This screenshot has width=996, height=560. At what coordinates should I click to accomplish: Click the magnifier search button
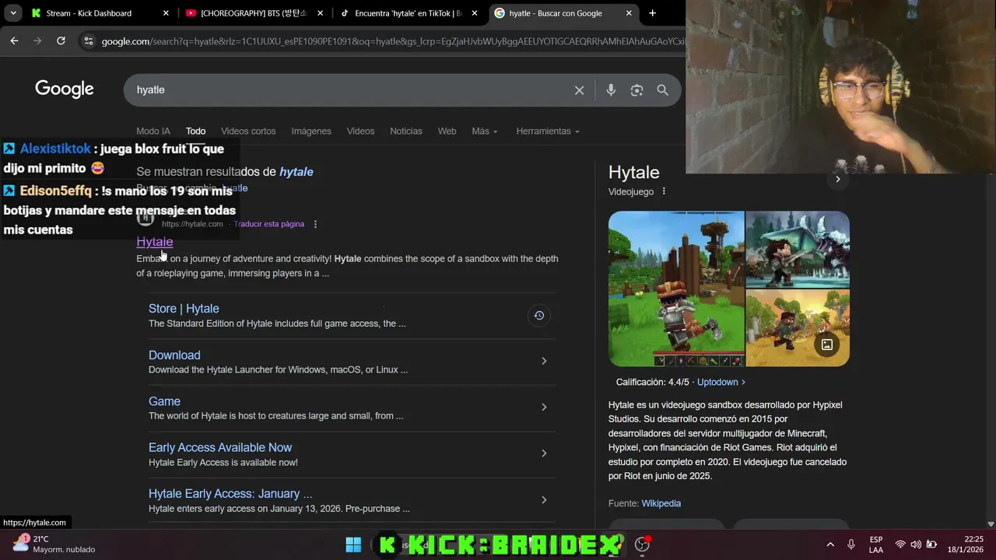coord(662,90)
